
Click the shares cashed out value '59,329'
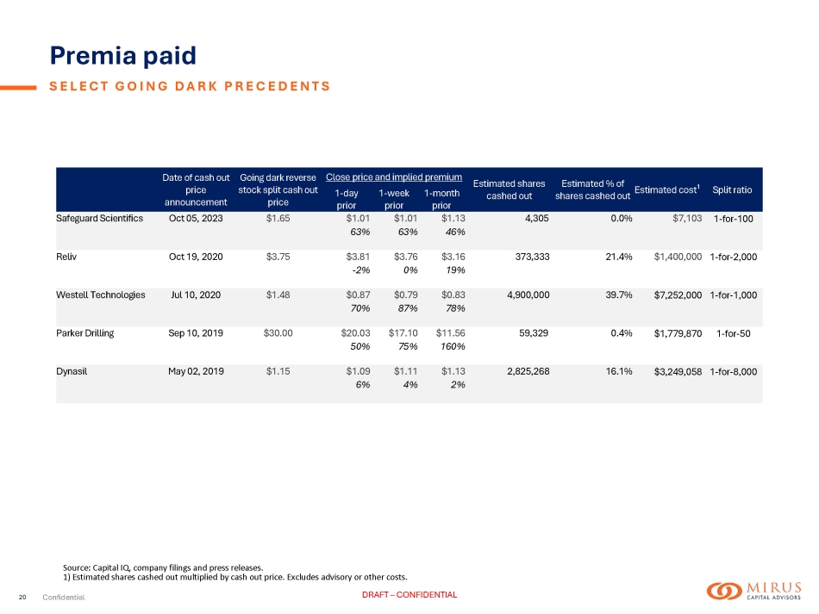[534, 332]
